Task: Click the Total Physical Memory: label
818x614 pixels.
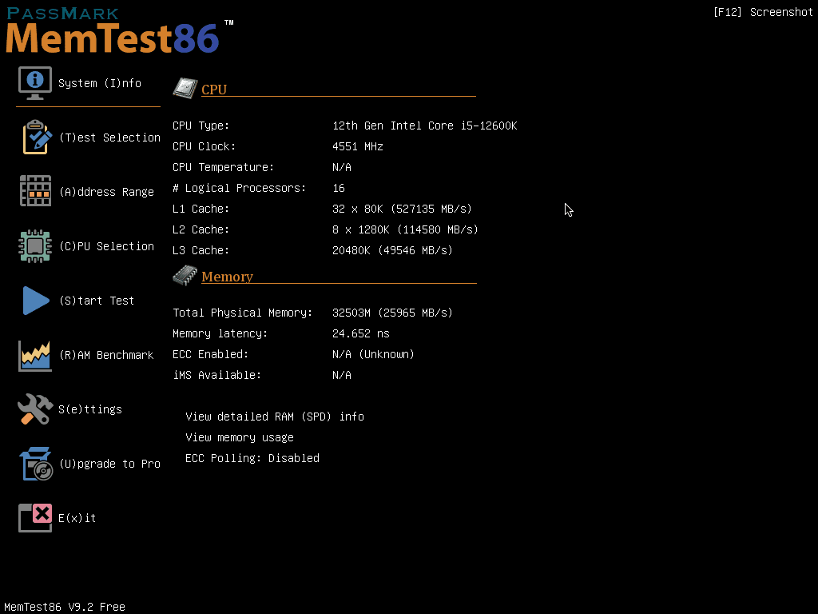Action: 243,313
